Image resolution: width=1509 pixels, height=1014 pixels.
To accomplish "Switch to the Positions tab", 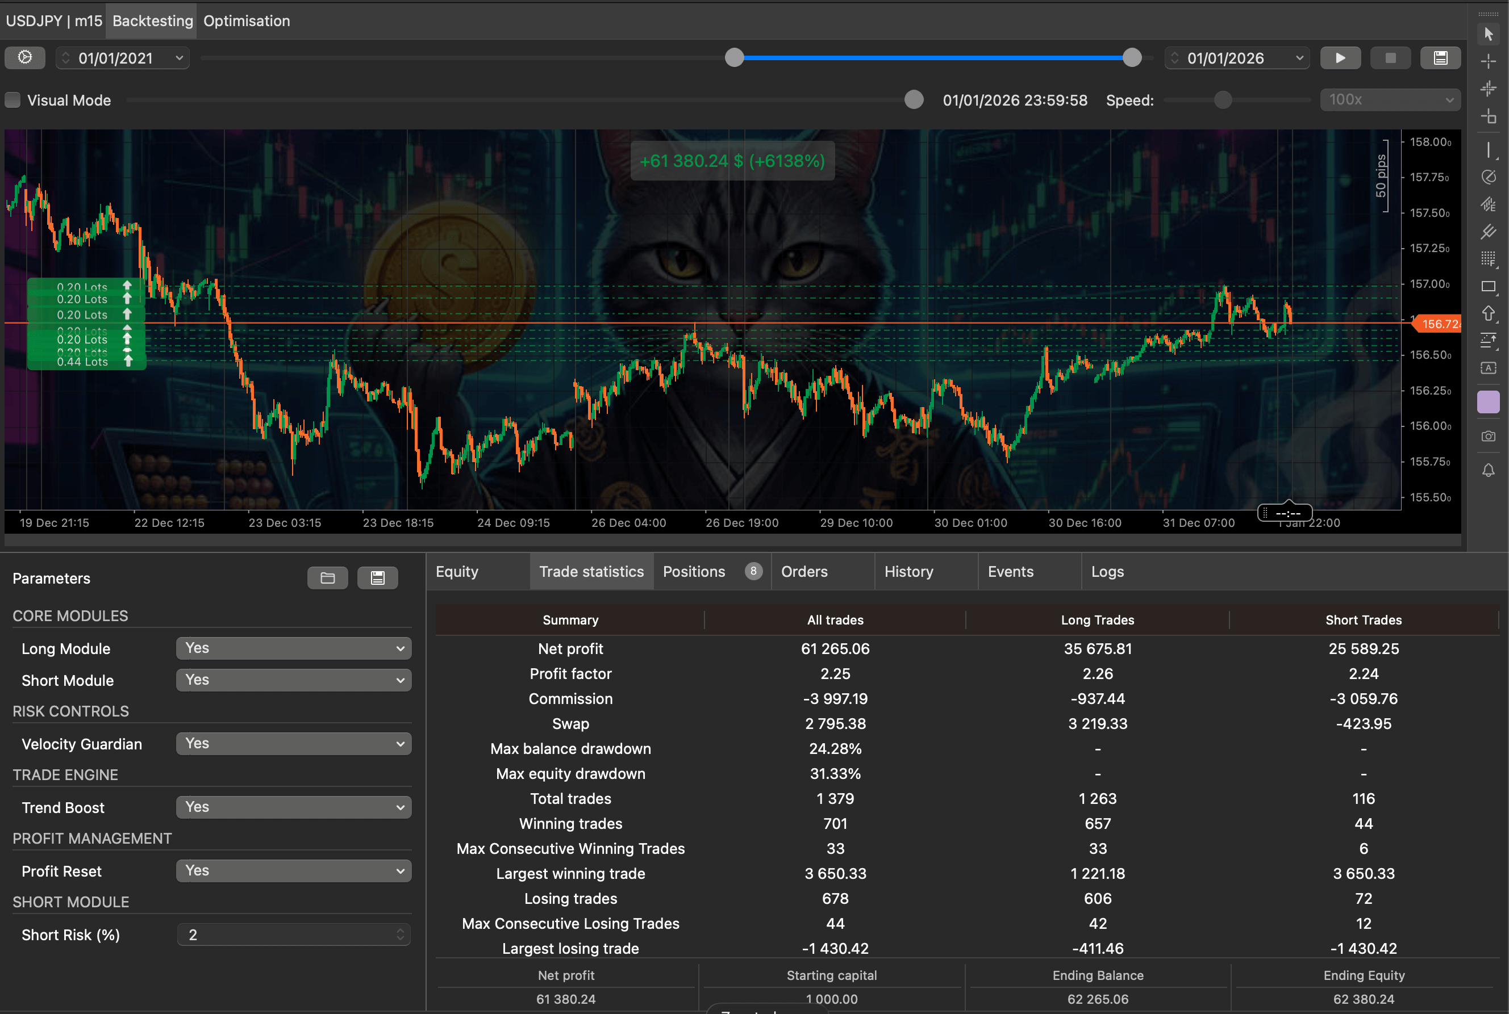I will [x=694, y=571].
